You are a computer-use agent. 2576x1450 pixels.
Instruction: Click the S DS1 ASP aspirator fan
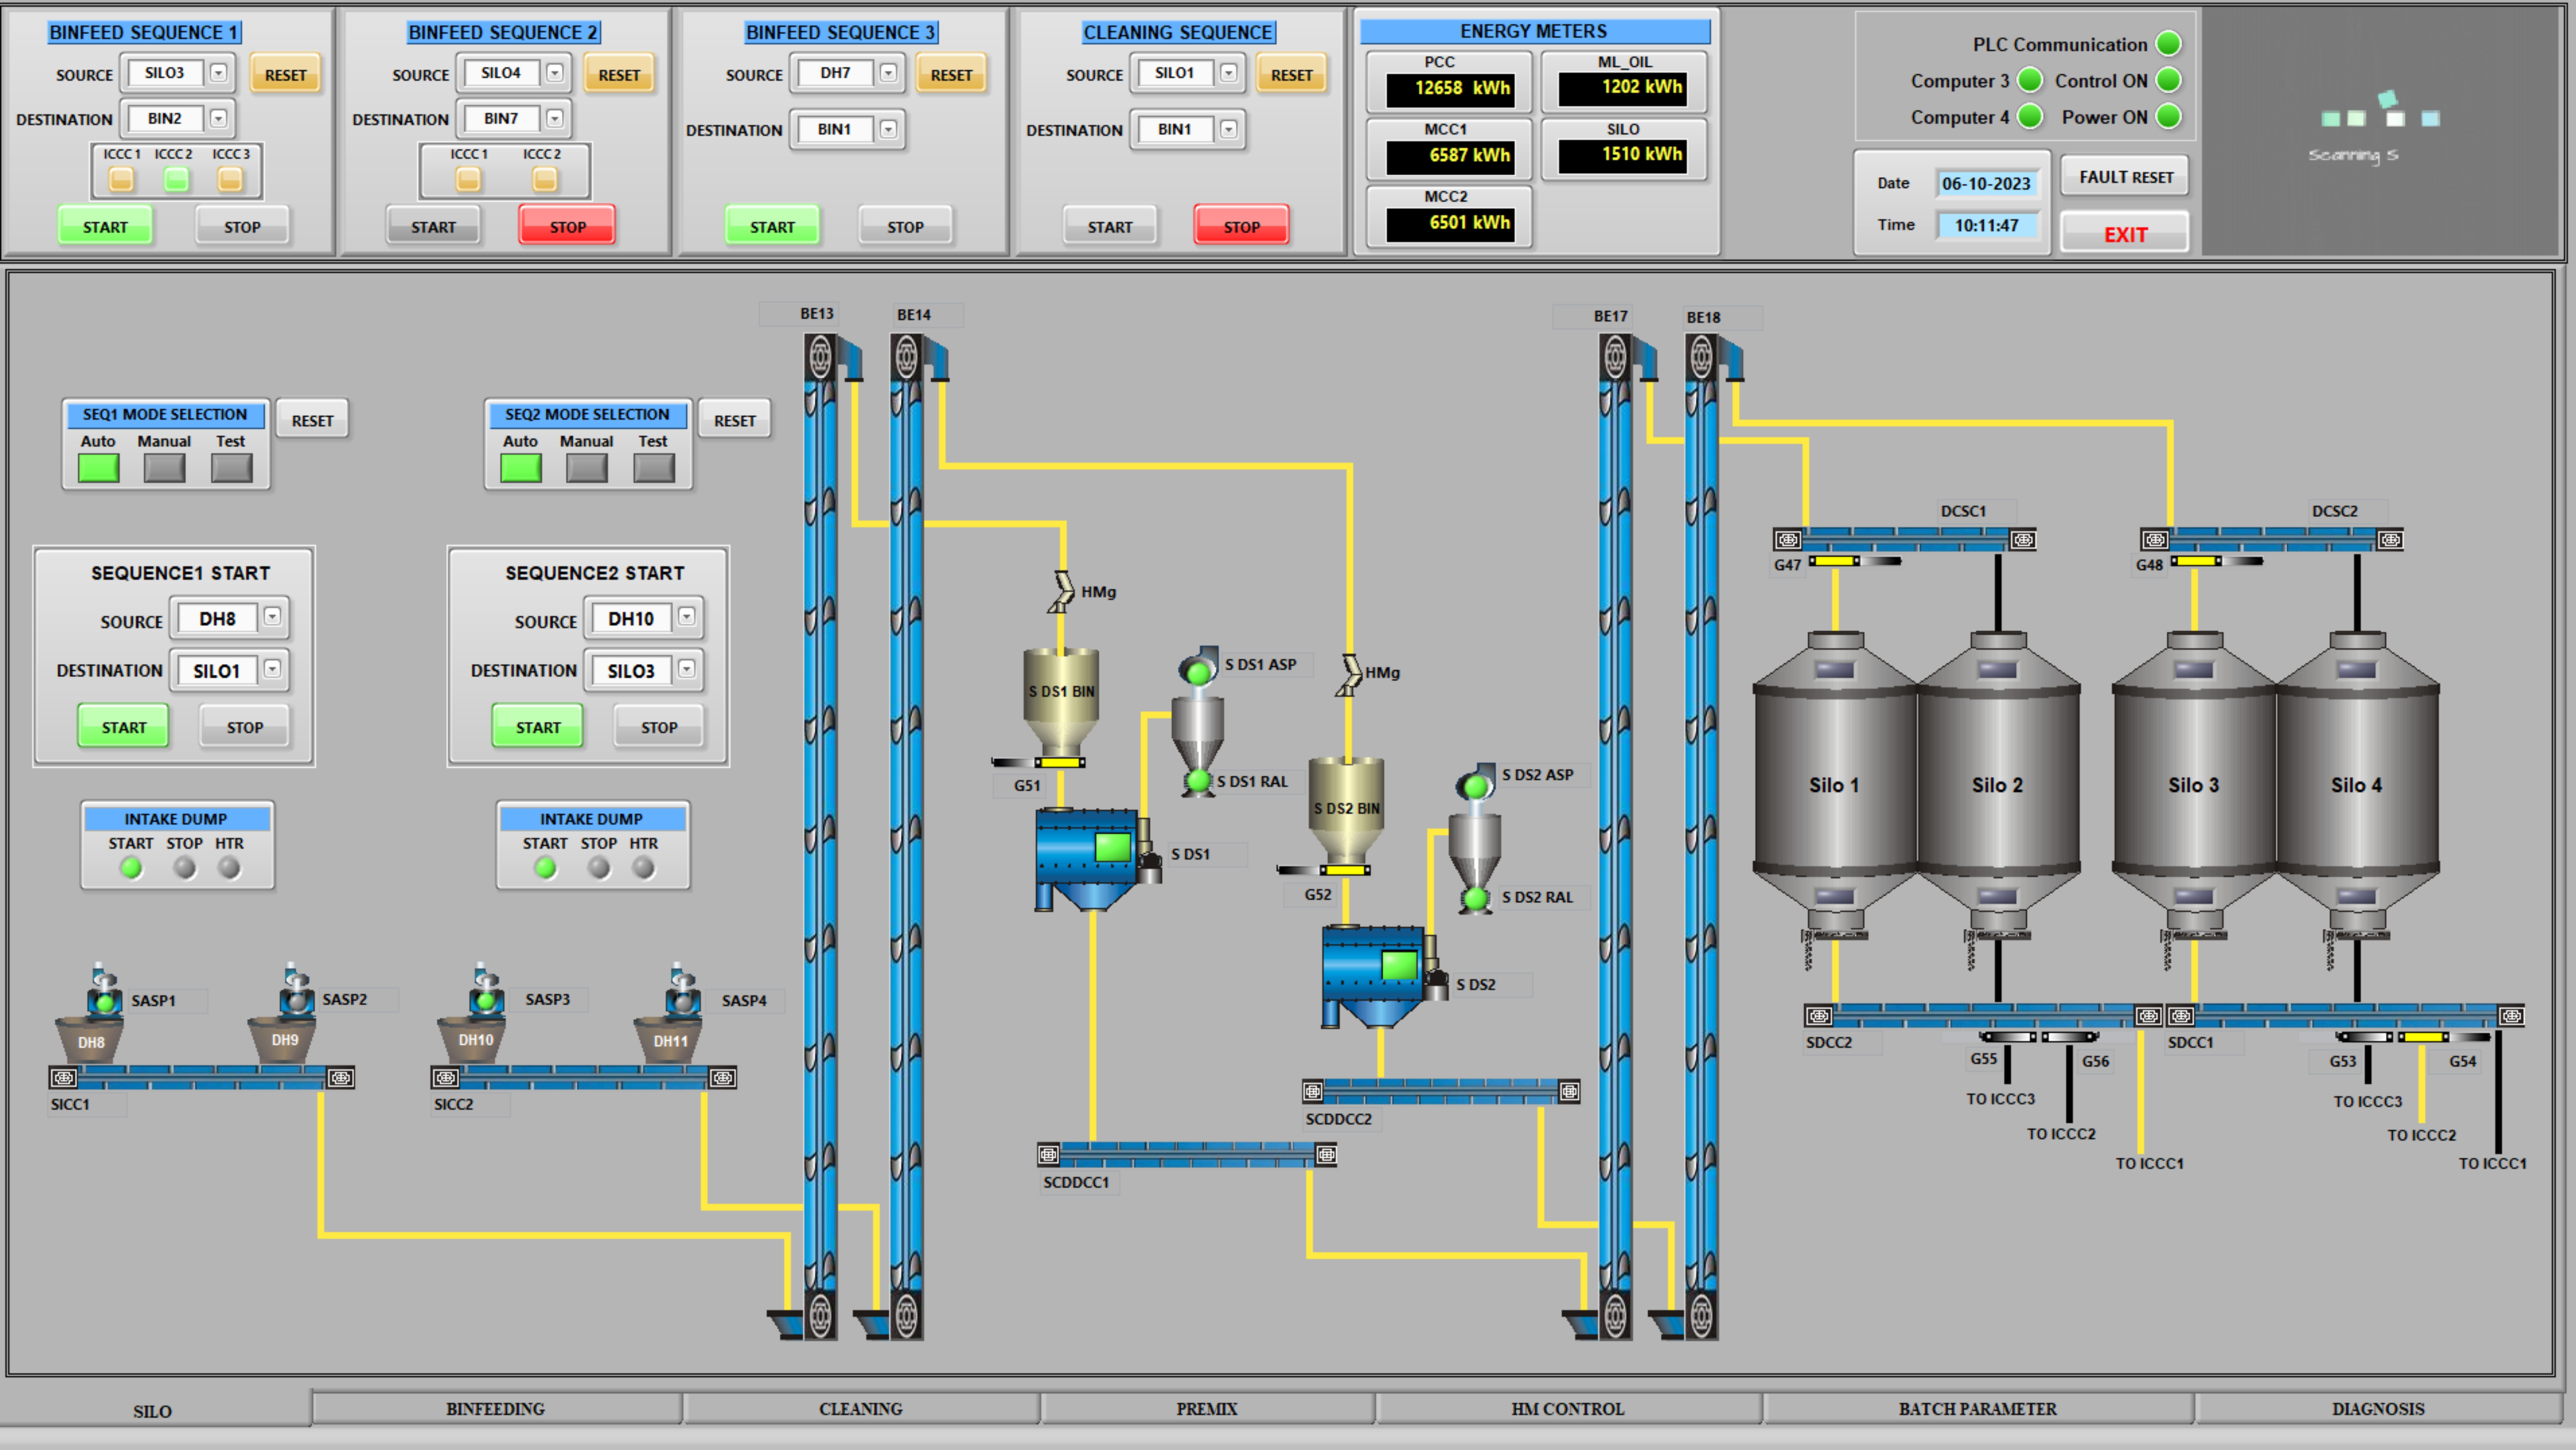(1198, 667)
